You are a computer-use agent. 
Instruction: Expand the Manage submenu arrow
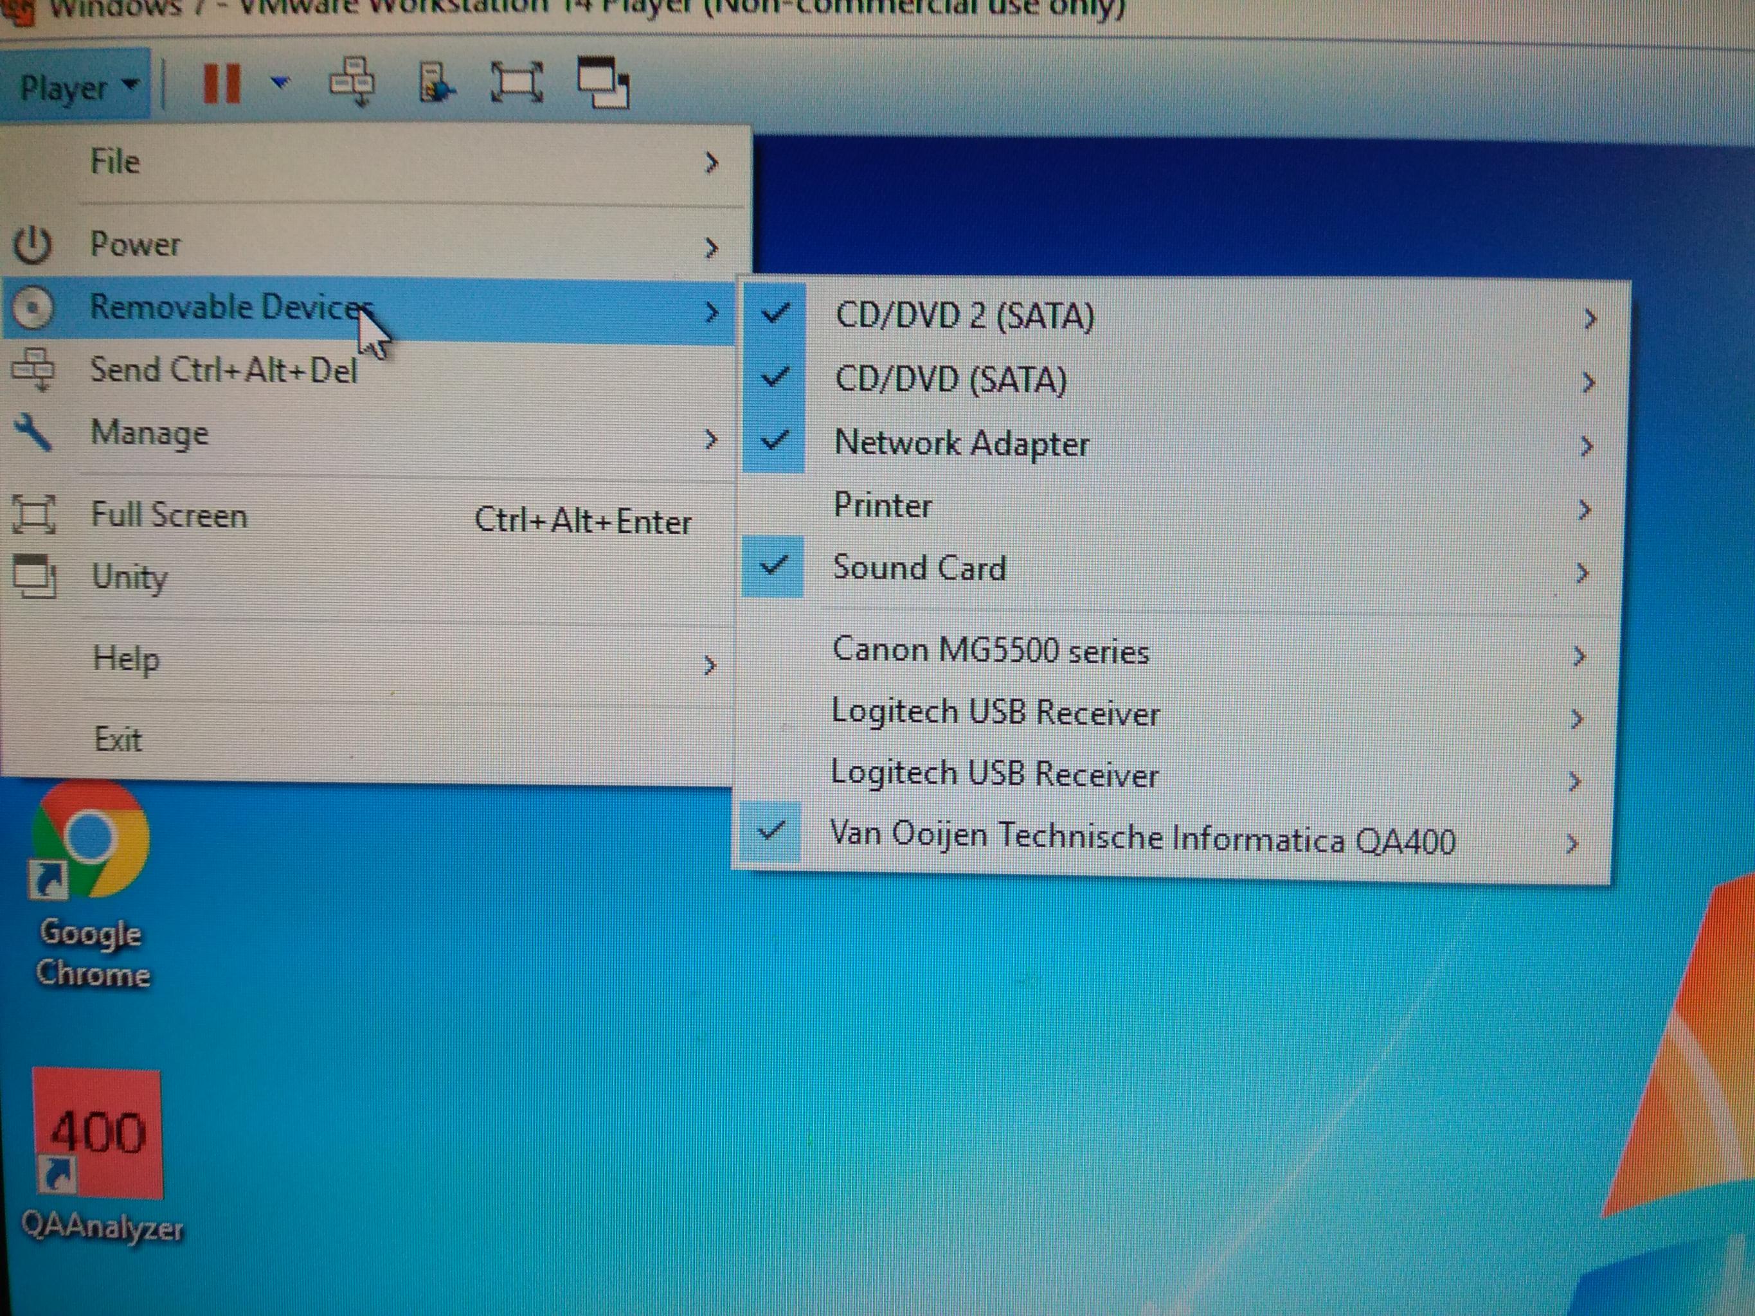(x=711, y=440)
